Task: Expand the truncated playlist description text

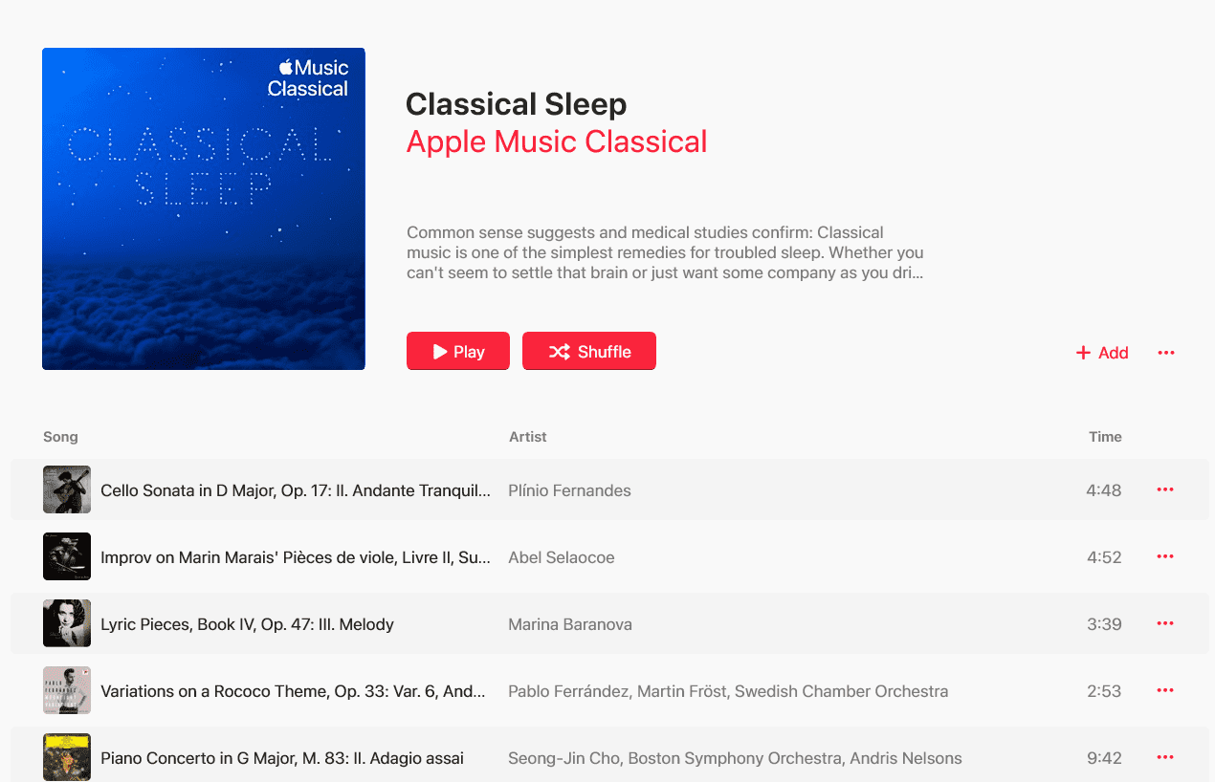Action: coord(665,253)
